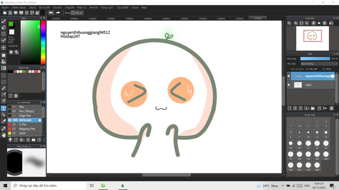
Task: Select the Lasso selection tool
Action: (x=3, y=82)
